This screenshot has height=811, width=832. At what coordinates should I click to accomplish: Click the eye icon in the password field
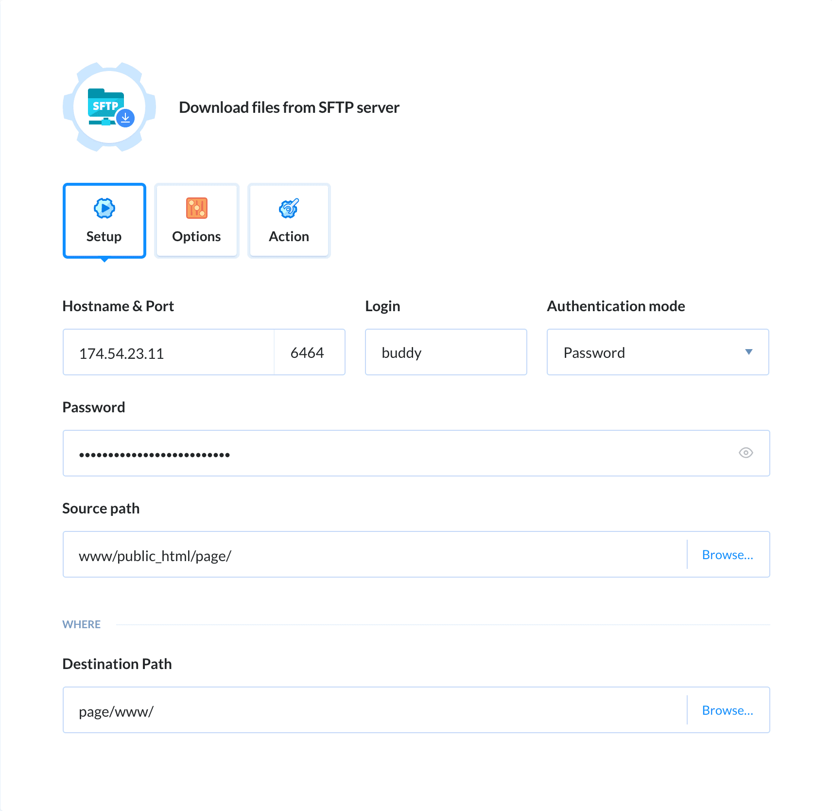tap(746, 453)
